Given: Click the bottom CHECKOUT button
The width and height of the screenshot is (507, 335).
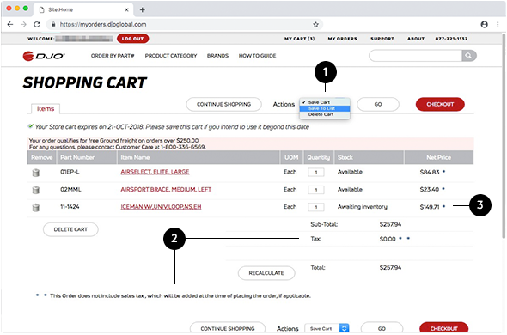Looking at the screenshot, I should tap(443, 328).
